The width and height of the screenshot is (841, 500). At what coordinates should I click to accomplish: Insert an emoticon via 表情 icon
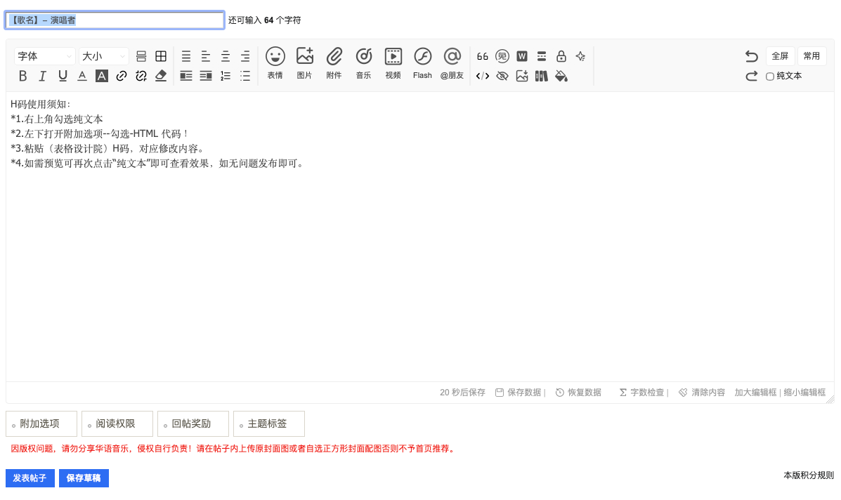pos(275,63)
